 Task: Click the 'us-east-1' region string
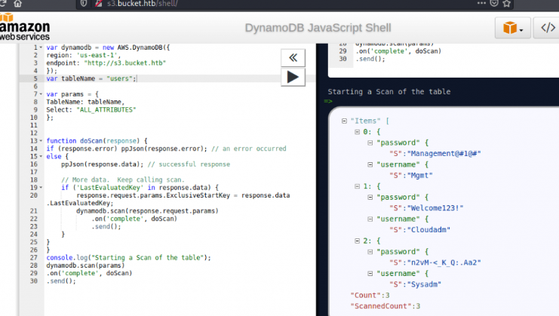97,55
